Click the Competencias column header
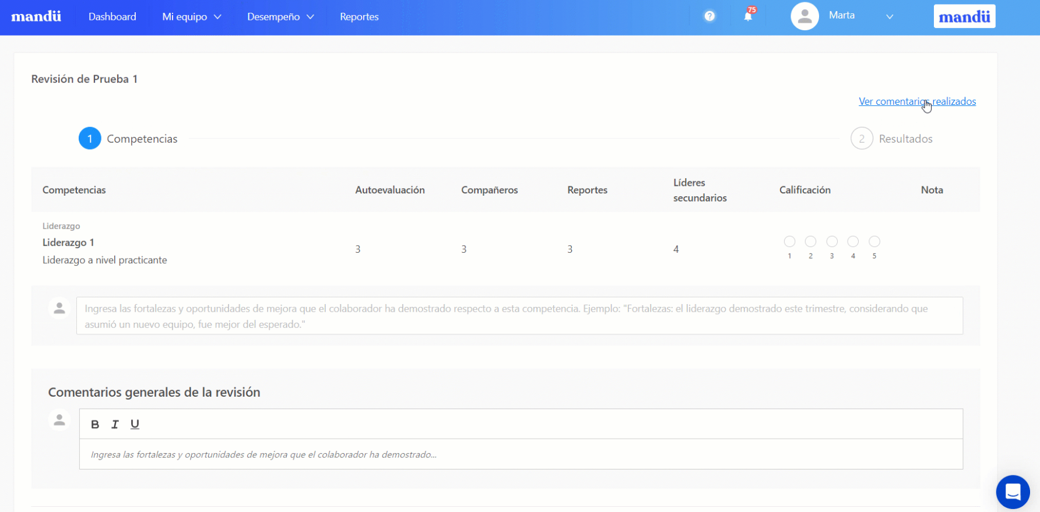1040x512 pixels. [x=74, y=190]
